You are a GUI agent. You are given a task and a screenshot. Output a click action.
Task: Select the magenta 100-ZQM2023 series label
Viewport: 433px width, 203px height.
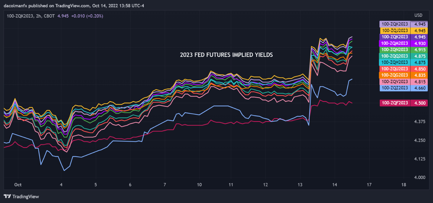pyautogui.click(x=395, y=43)
